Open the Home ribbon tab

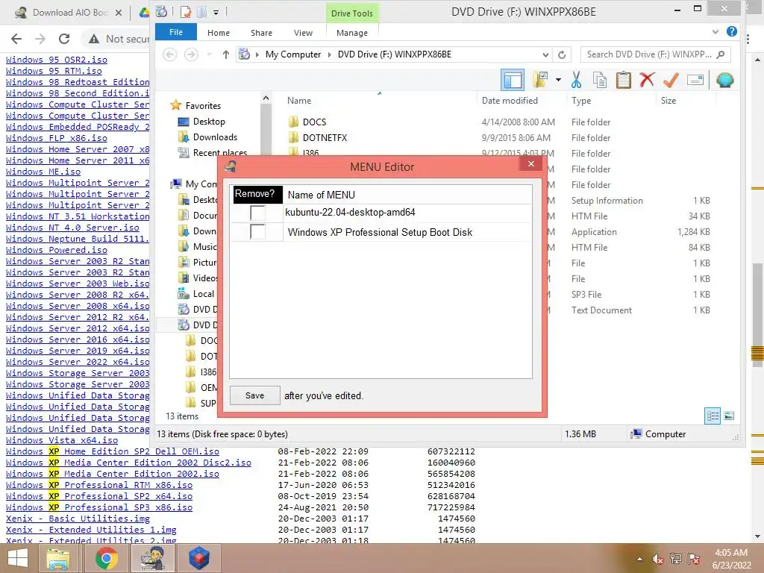click(219, 33)
